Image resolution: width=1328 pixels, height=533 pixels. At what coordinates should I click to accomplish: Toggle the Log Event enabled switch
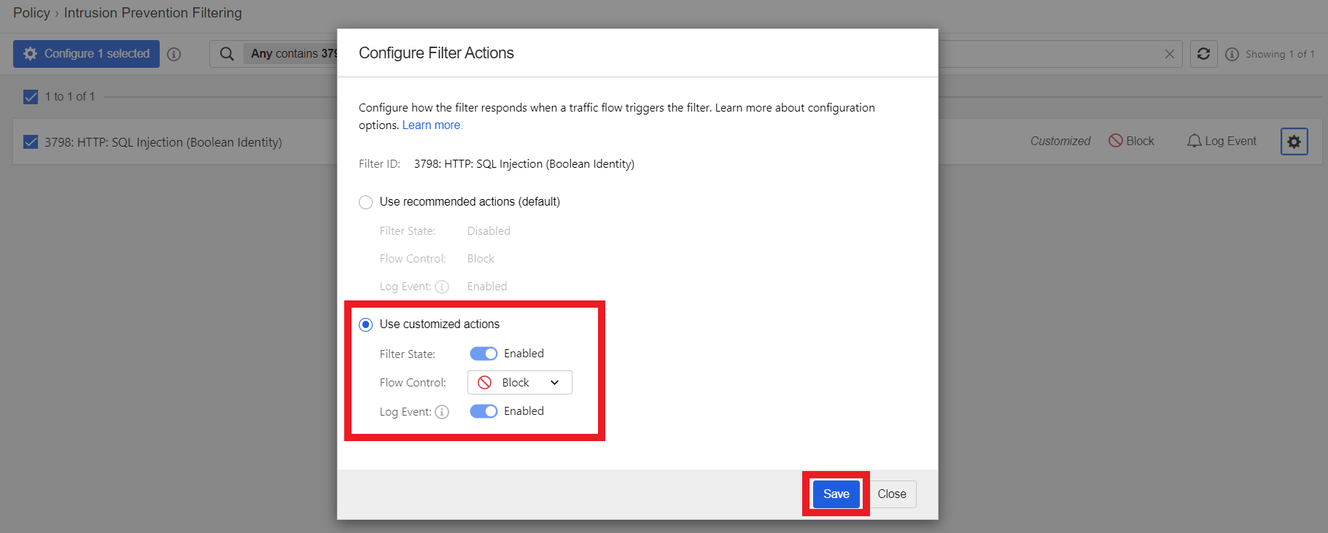tap(484, 411)
